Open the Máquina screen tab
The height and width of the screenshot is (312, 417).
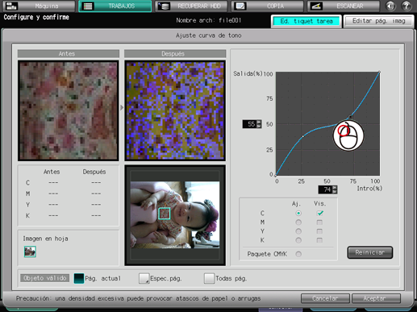[40, 6]
